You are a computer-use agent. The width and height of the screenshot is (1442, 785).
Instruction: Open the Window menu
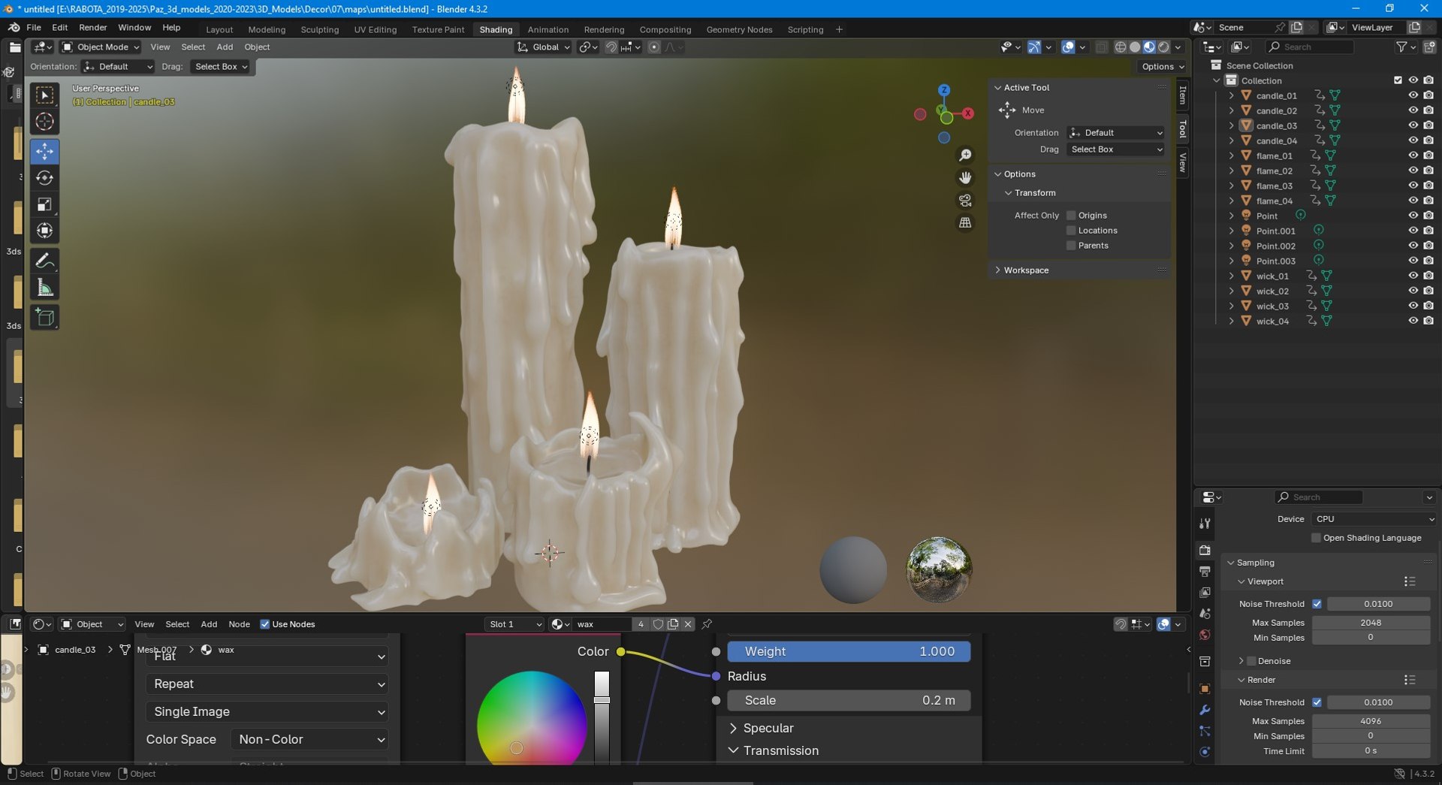(x=134, y=27)
